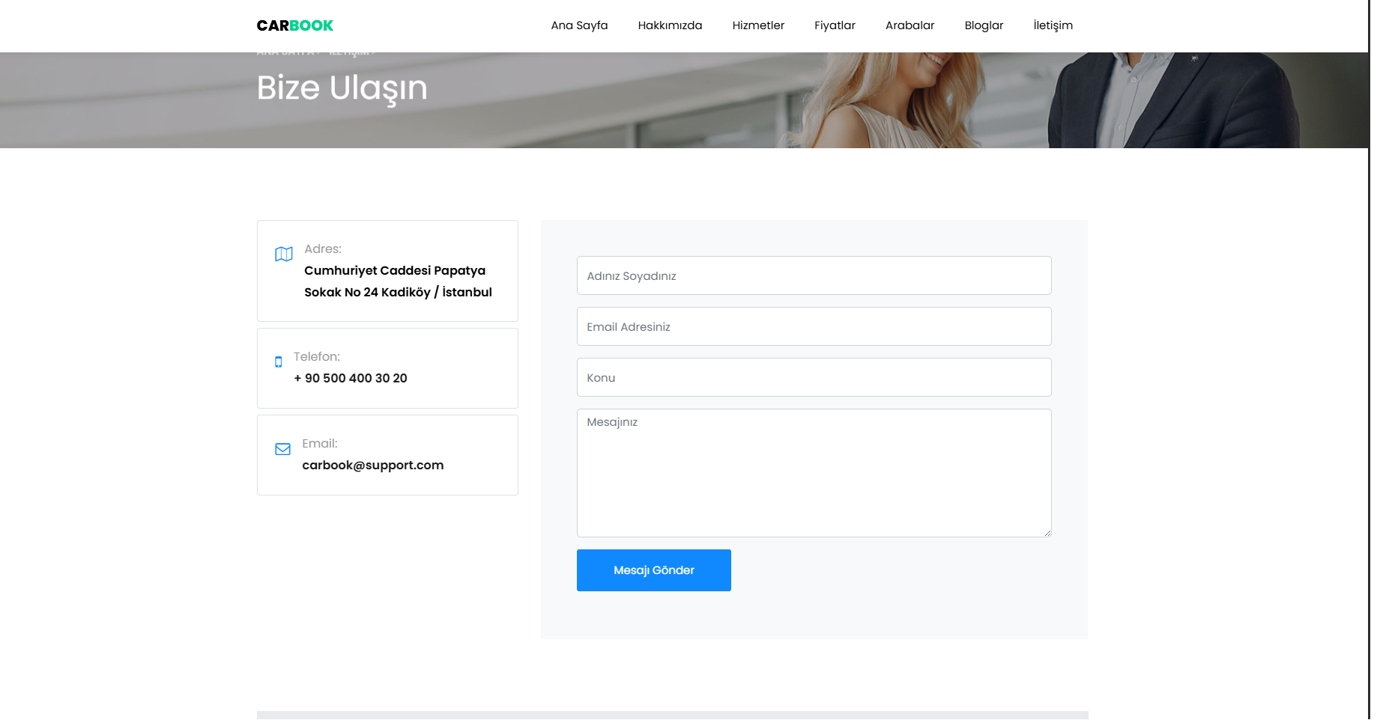
Task: Click inside the Mesajınız text area
Action: tap(814, 472)
